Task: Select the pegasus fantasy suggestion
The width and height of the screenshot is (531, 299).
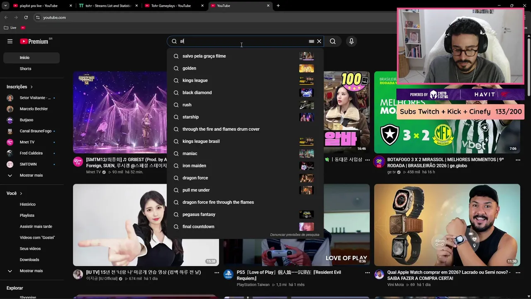Action: click(245, 214)
